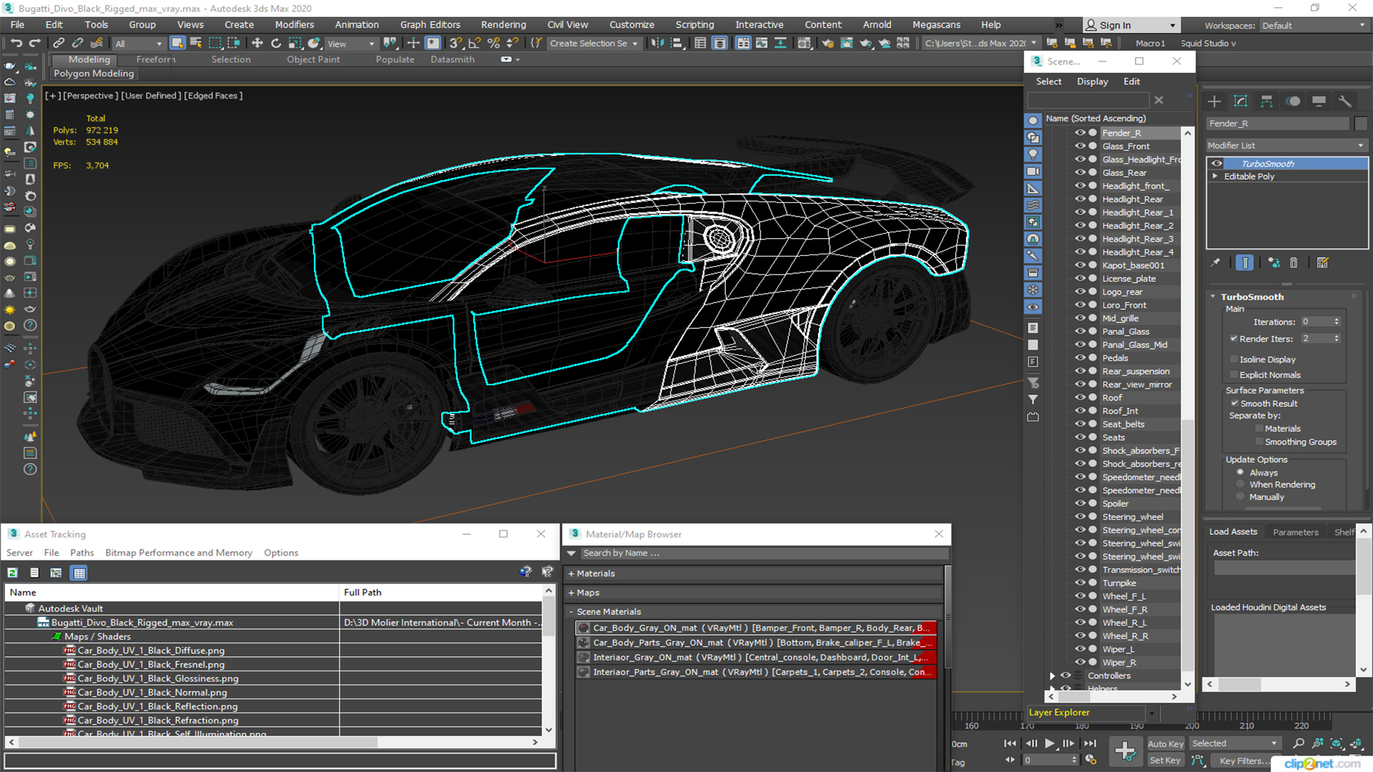Screen dimensions: 1373x772
Task: Switch to Freeform ribbon tab
Action: pyautogui.click(x=155, y=59)
